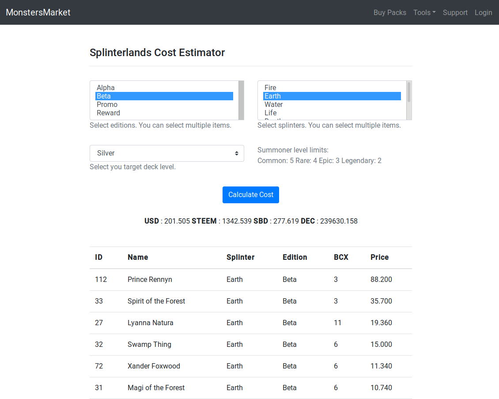The width and height of the screenshot is (499, 399).
Task: Click the Prince Rennyn name cell
Action: coord(150,280)
